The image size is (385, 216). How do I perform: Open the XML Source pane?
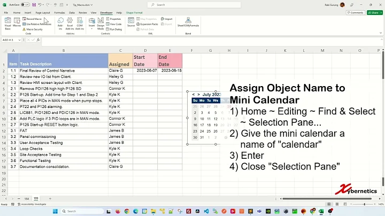click(131, 22)
